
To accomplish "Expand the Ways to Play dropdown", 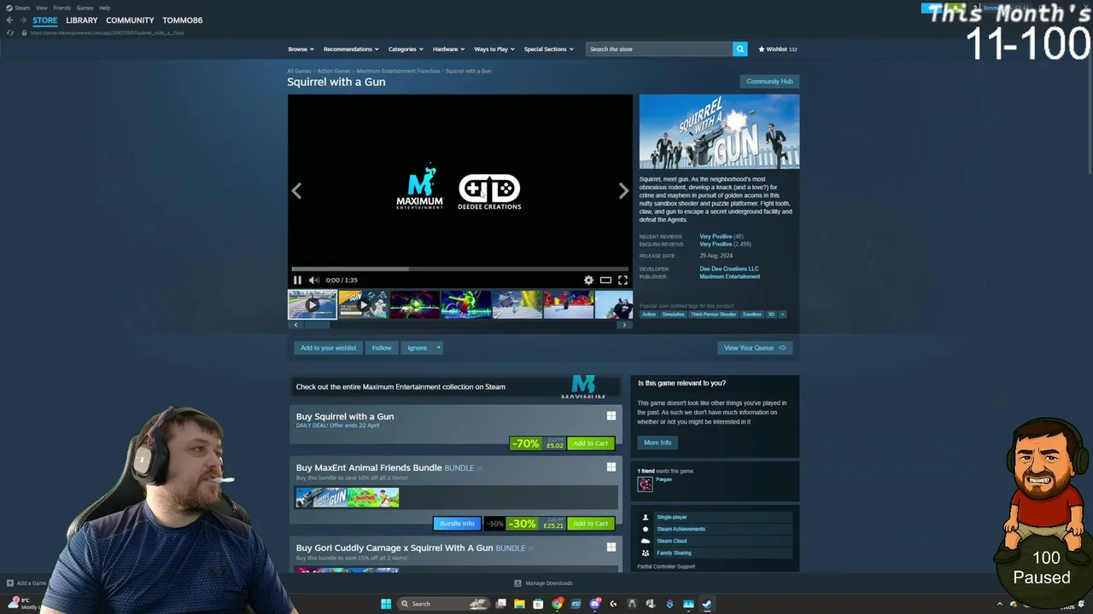I will click(x=494, y=49).
